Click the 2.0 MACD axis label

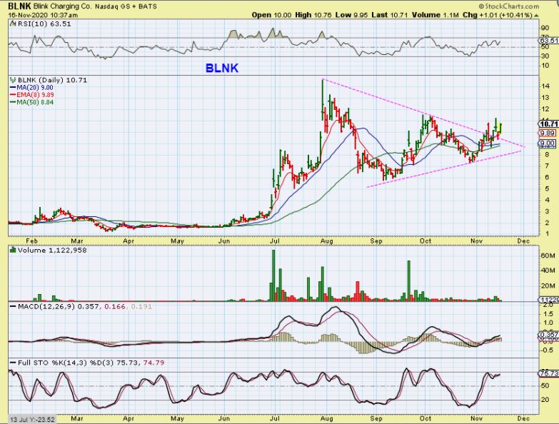tap(548, 305)
